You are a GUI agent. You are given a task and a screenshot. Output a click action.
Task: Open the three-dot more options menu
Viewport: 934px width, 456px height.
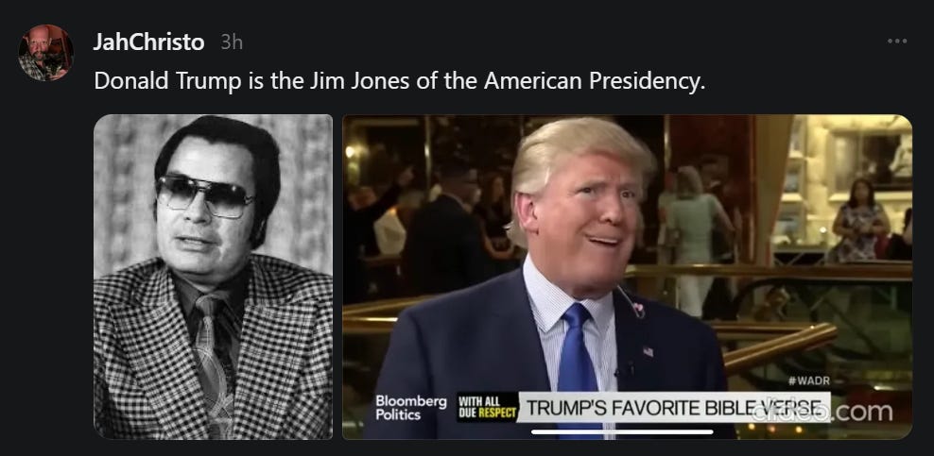click(896, 41)
